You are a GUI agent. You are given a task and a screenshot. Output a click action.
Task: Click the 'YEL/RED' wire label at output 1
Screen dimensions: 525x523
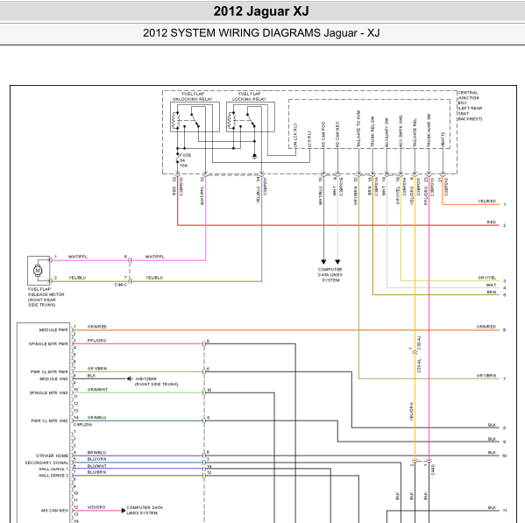coord(486,201)
